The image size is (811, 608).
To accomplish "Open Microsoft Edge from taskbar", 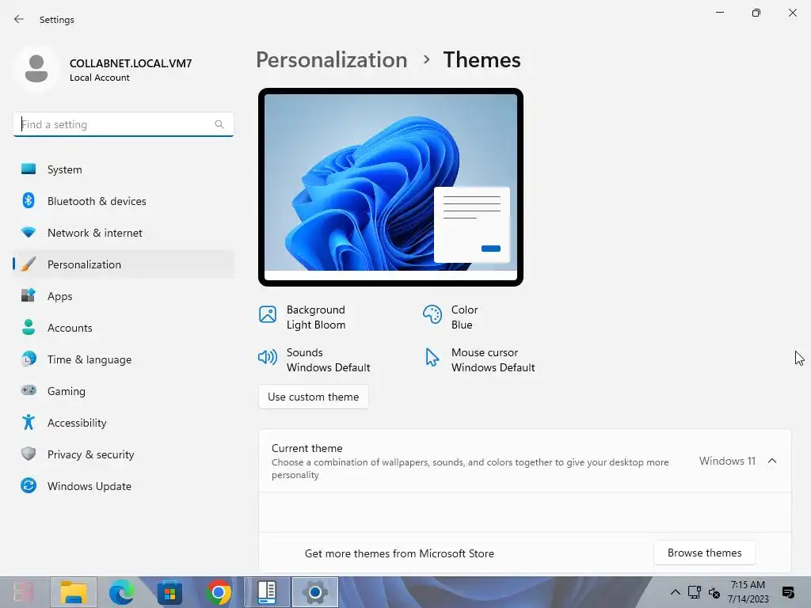I will pos(121,592).
